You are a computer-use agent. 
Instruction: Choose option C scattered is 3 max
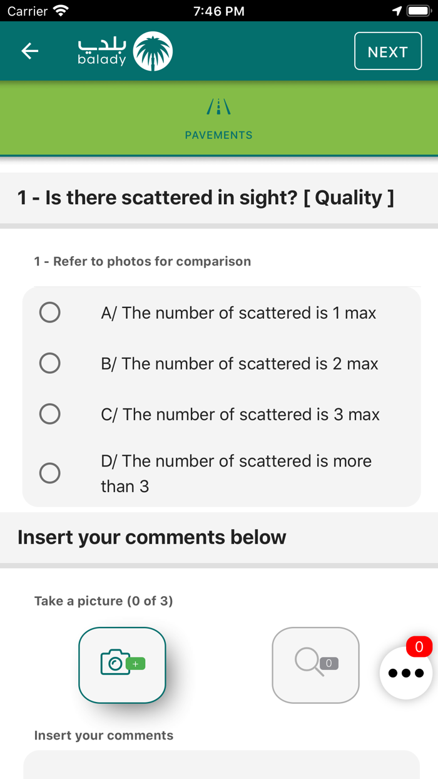point(222,414)
